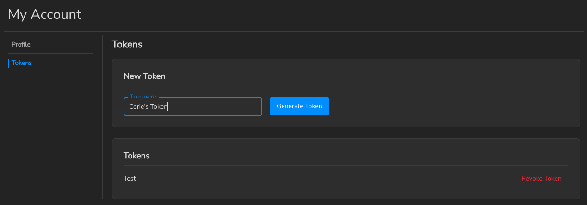Viewport: 587px width, 205px height.
Task: Click the divider line under New Token heading
Action: click(x=346, y=86)
